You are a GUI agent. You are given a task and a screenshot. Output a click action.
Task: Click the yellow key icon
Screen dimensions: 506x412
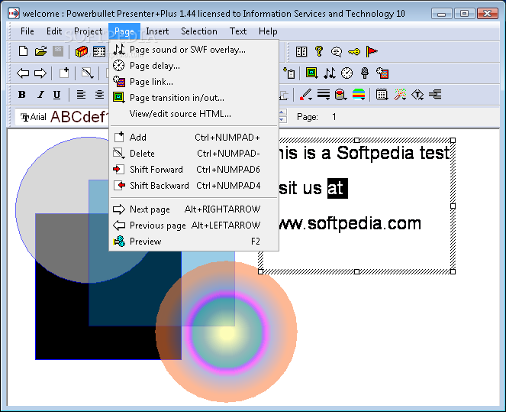(x=354, y=51)
